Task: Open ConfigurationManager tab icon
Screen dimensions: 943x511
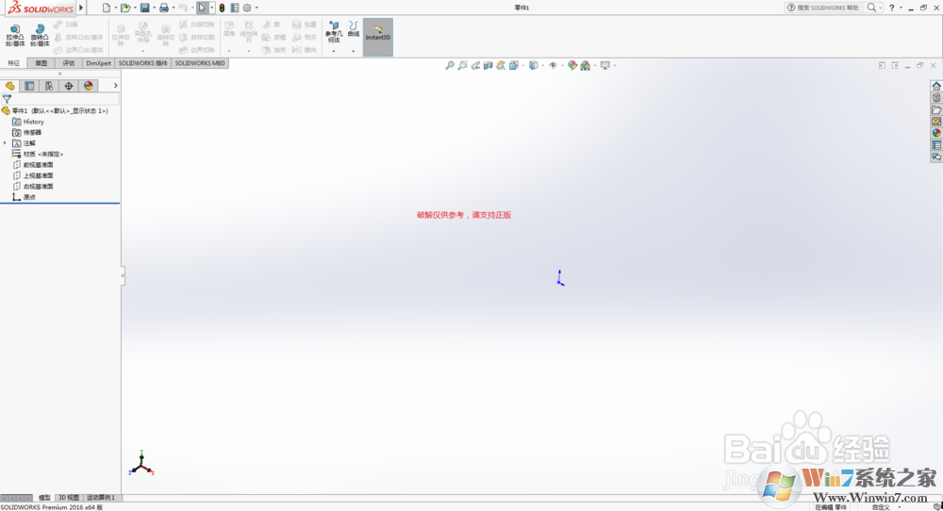Action: pos(49,86)
